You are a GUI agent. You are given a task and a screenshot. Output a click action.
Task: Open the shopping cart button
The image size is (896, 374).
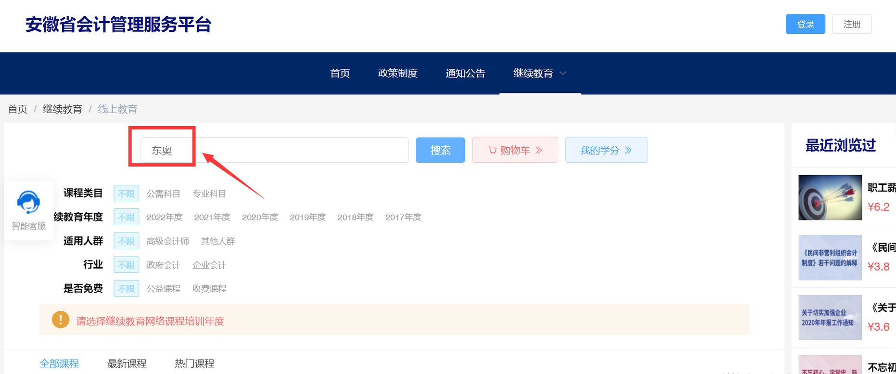514,150
